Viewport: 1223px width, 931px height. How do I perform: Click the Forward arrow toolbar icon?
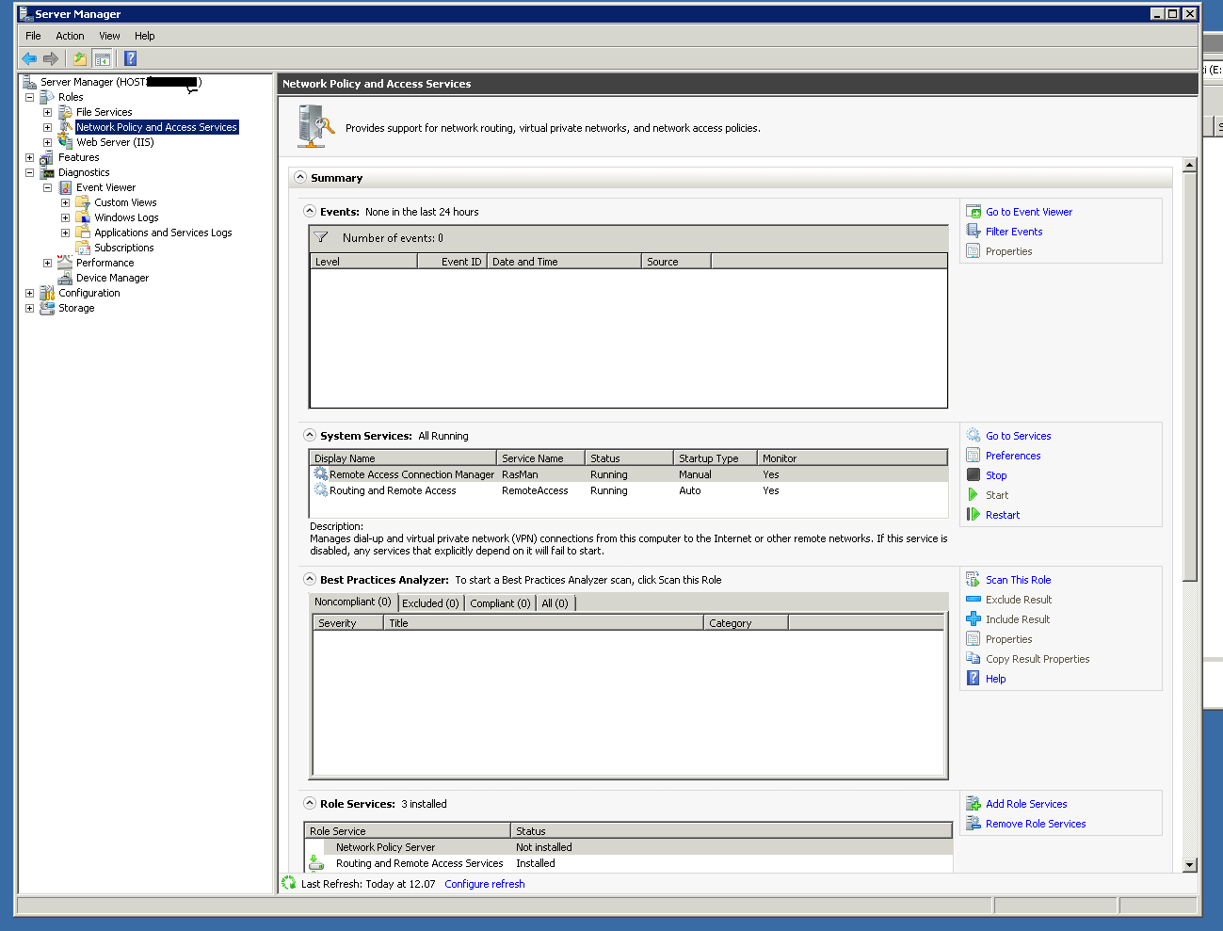tap(51, 58)
